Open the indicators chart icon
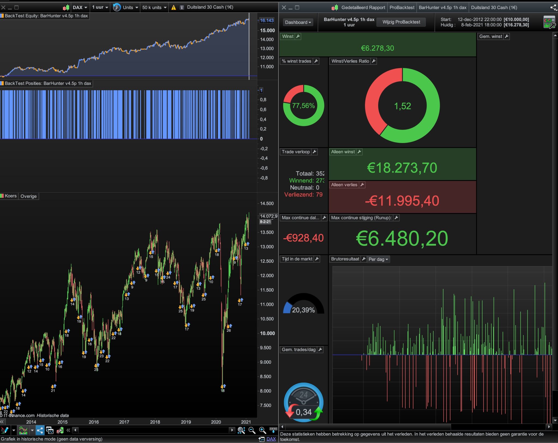558x443 pixels. tap(23, 430)
